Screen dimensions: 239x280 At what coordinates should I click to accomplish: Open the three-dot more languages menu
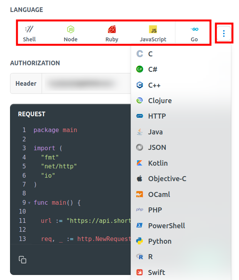[x=224, y=34]
